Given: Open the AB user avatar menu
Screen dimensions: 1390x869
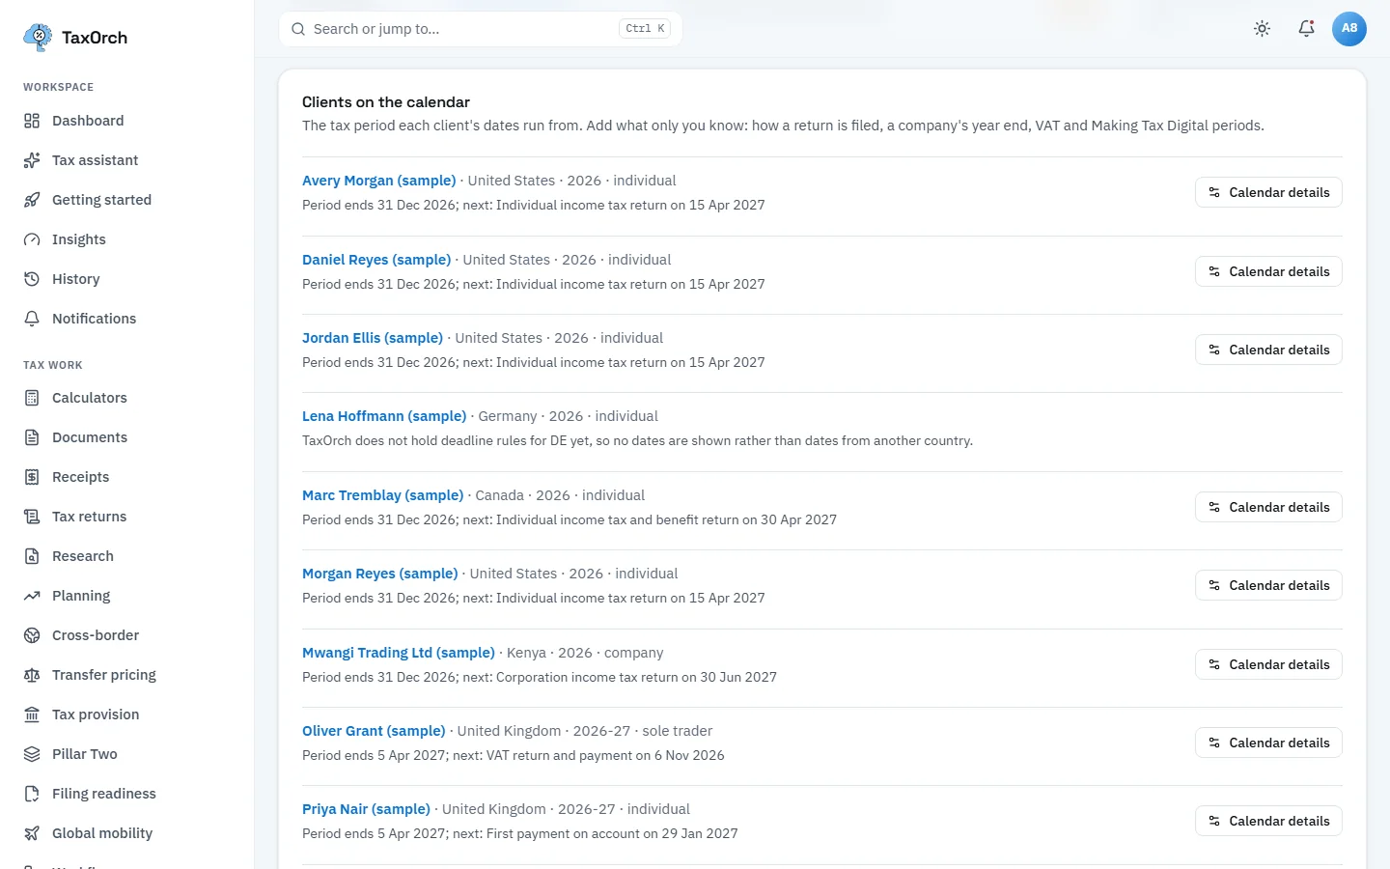Looking at the screenshot, I should click(x=1349, y=29).
